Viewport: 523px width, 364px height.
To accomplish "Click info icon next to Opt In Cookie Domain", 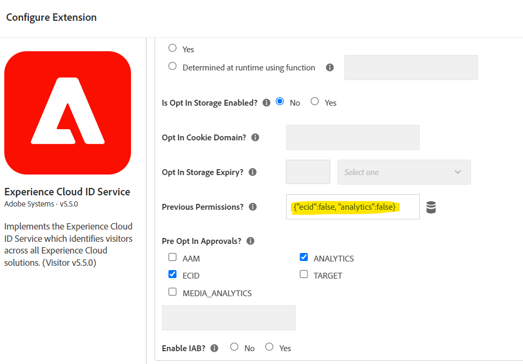I will tap(256, 137).
